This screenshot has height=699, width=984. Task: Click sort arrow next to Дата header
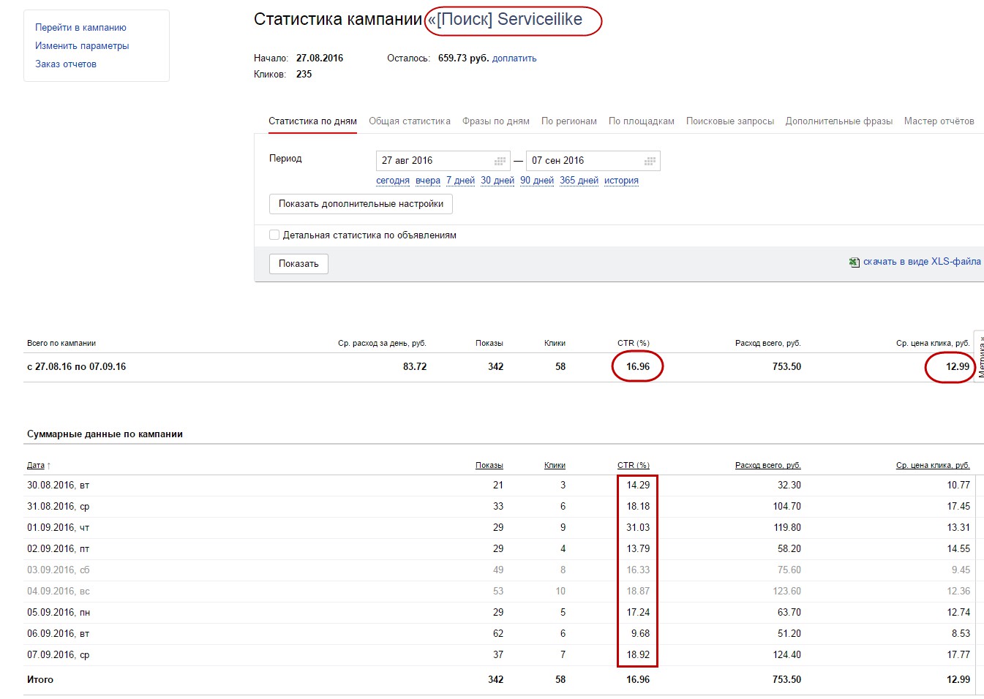pyautogui.click(x=49, y=466)
